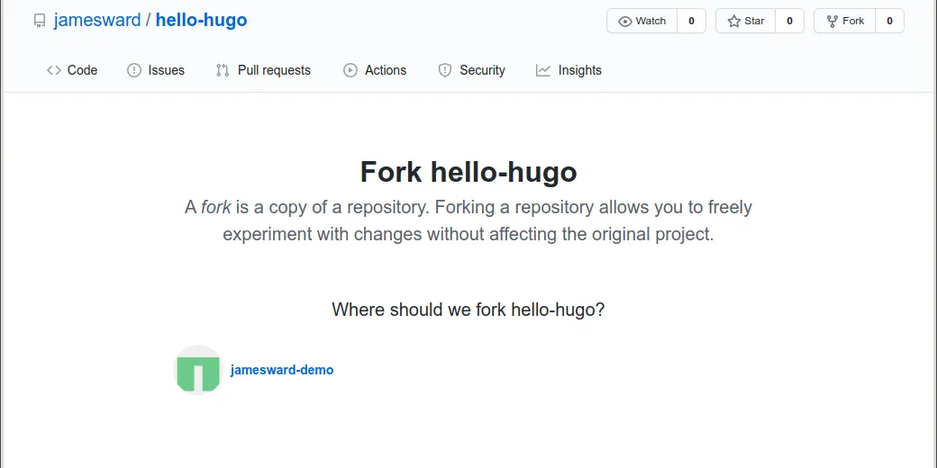This screenshot has height=468, width=937.
Task: Click the Watch button label
Action: (x=650, y=21)
